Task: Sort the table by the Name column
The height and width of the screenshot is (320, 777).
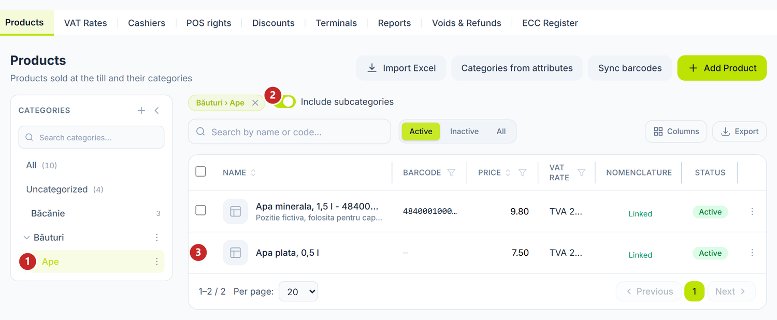Action: point(253,172)
